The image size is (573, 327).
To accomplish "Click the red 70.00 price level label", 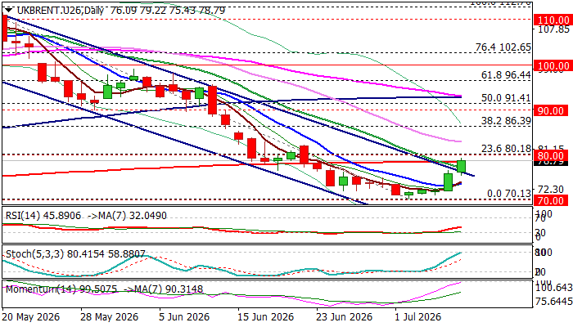I will pos(551,200).
